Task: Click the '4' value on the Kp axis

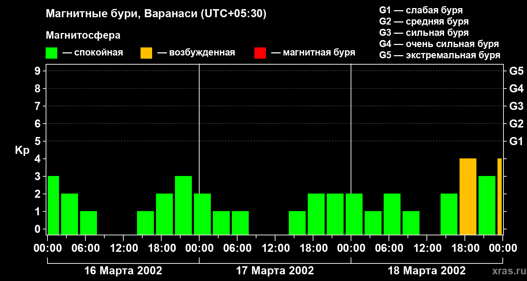Action: 38,159
